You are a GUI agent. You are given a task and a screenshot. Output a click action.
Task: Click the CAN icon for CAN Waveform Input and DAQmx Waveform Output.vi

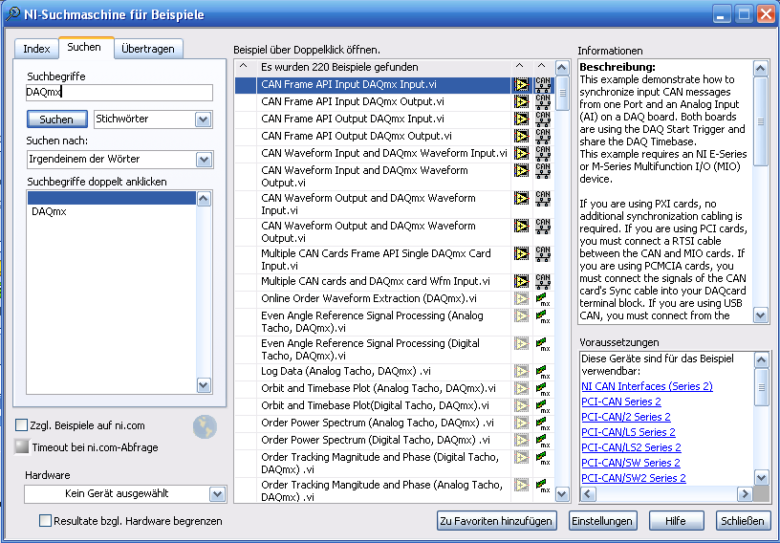pyautogui.click(x=543, y=170)
